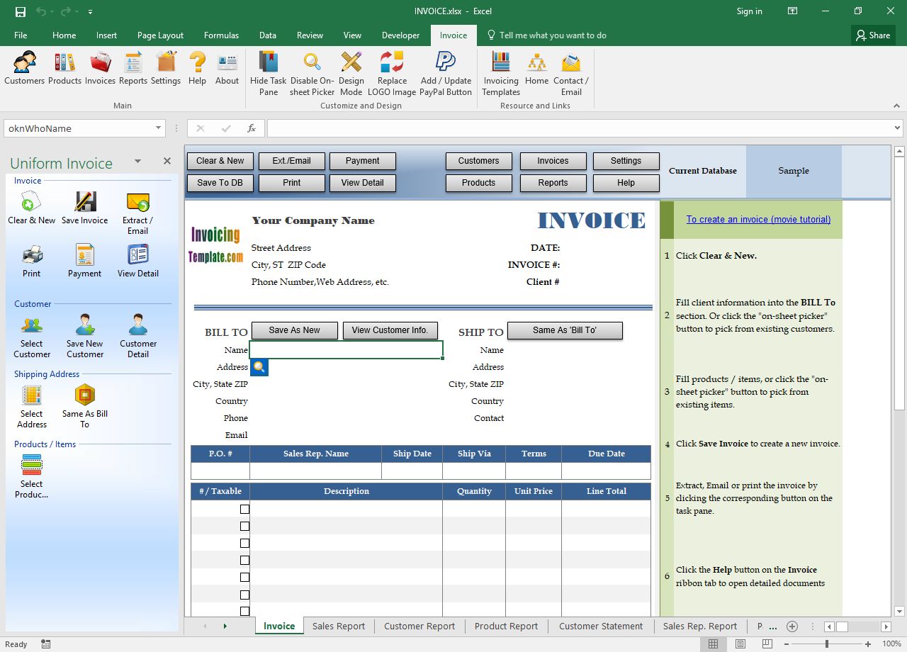
Task: Tick the fourth line item's Taxable checkbox
Action: pos(244,560)
